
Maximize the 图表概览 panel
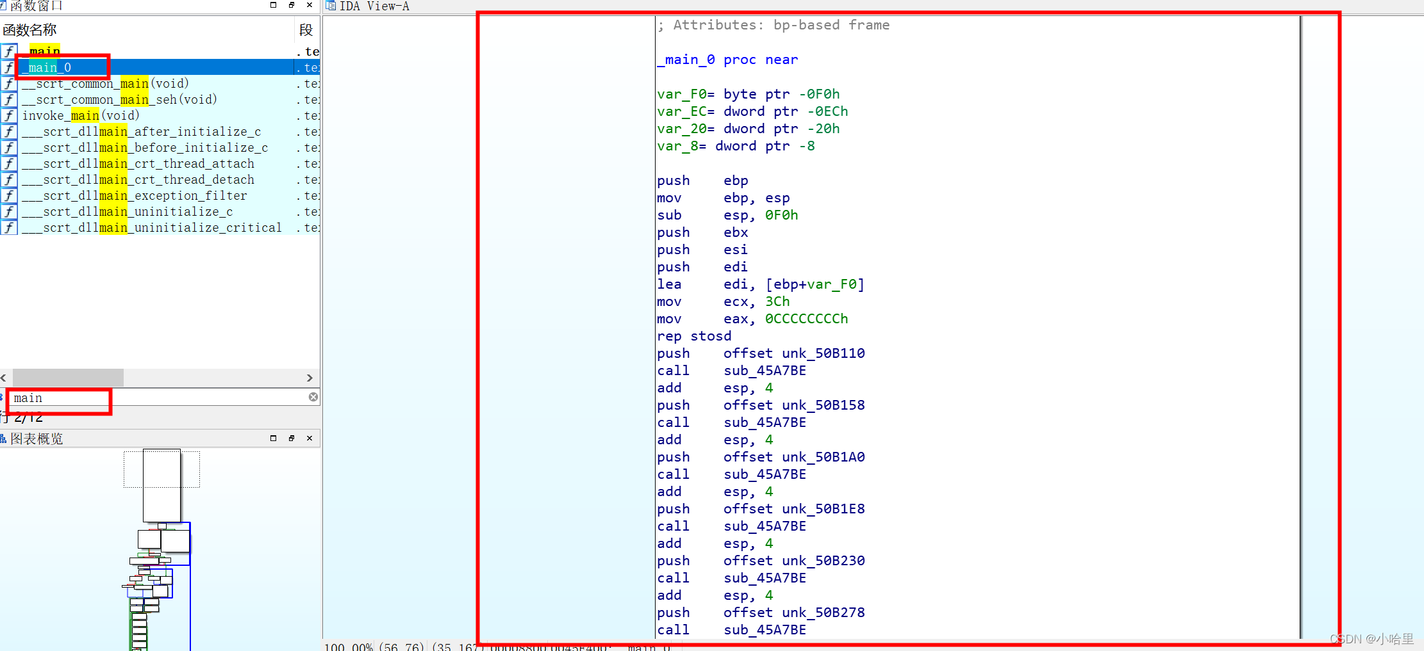pyautogui.click(x=274, y=438)
